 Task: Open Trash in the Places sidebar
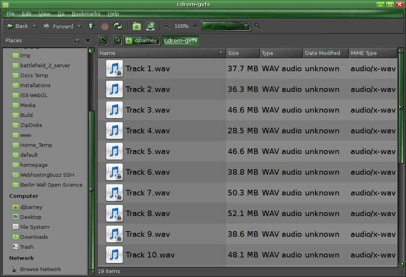pyautogui.click(x=27, y=247)
